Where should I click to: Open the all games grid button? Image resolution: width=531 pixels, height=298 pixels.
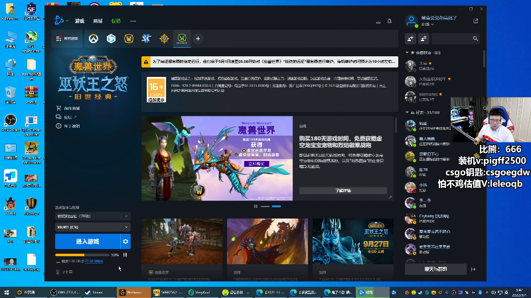(x=67, y=38)
